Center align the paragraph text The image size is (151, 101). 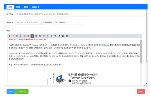36,36
